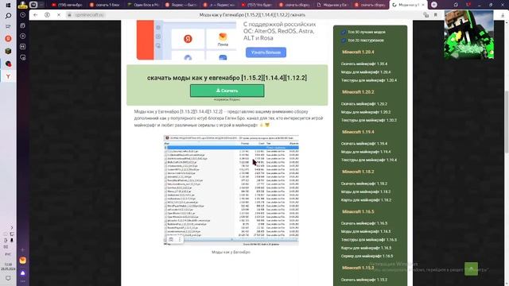Viewport: 509px width, 286px height.
Task: Open 'Скачать майнкрафт 1.18.2' link
Action: click(364, 184)
